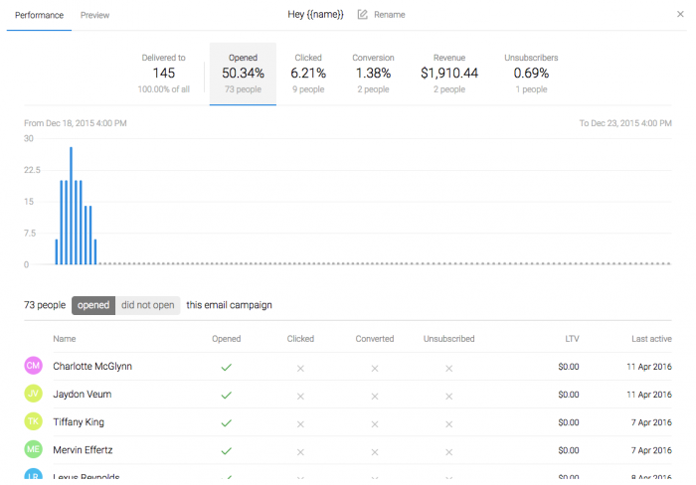
Task: Click Charlotte McGlynn's CM avatar
Action: [x=33, y=367]
